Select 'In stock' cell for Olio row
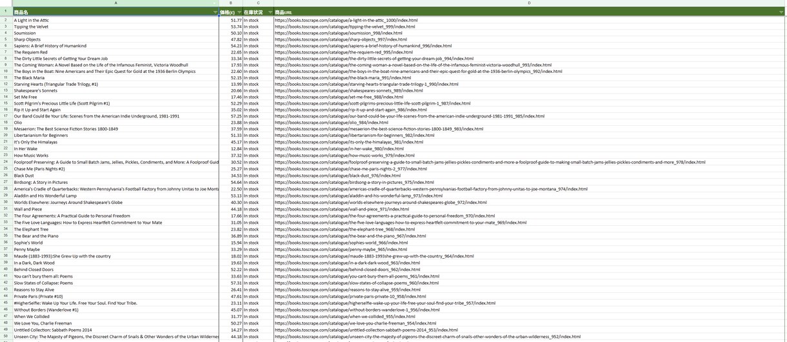This screenshot has height=342, width=787. (x=258, y=123)
